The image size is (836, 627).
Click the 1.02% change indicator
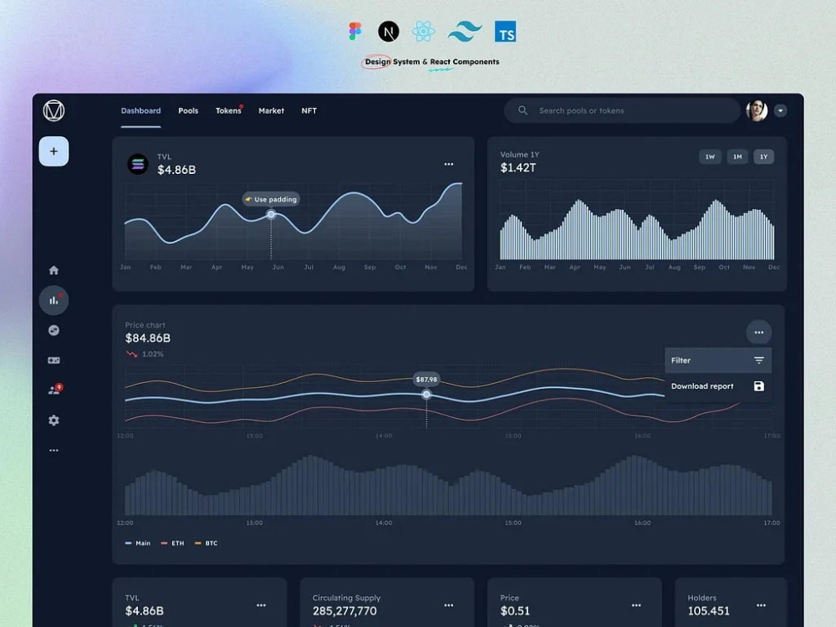point(145,354)
